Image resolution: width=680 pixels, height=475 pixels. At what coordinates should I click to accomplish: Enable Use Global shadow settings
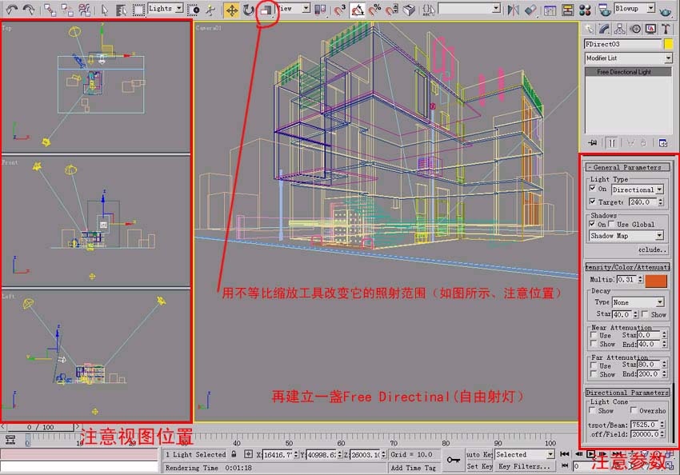coord(613,225)
